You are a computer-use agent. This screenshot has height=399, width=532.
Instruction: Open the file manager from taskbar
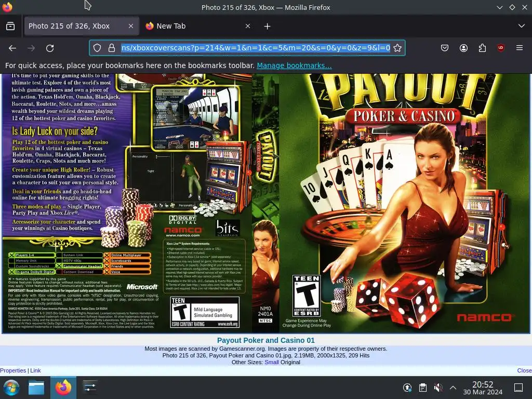pyautogui.click(x=36, y=388)
